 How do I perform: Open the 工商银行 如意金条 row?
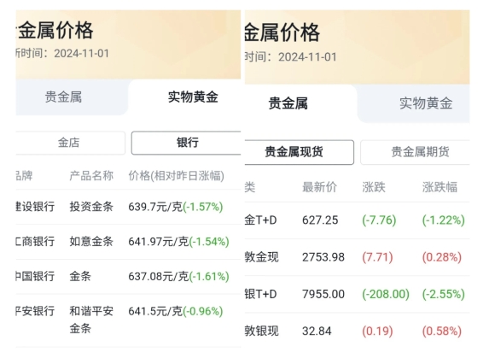coord(128,242)
